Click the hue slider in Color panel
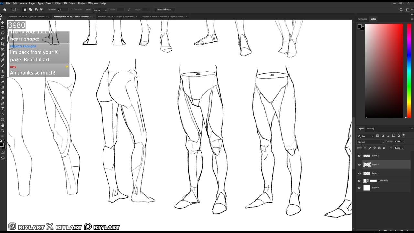The height and width of the screenshot is (233, 414). 409,71
